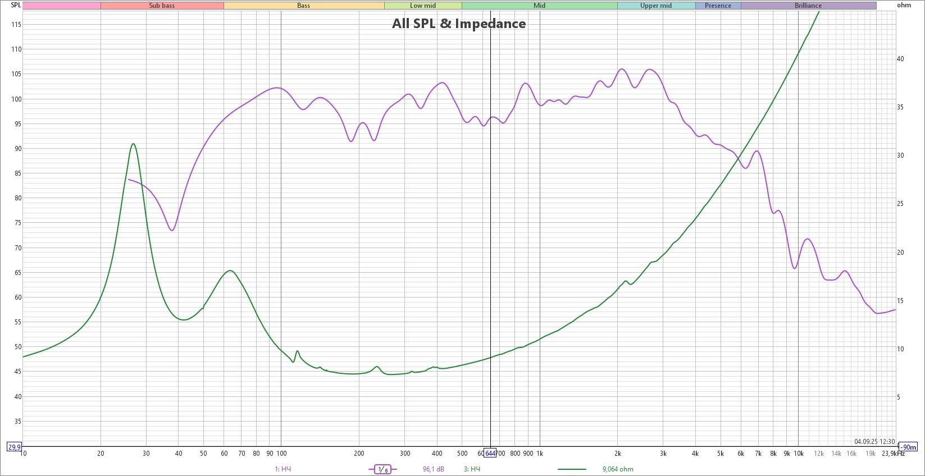Click the Presence frequency band label

[718, 6]
